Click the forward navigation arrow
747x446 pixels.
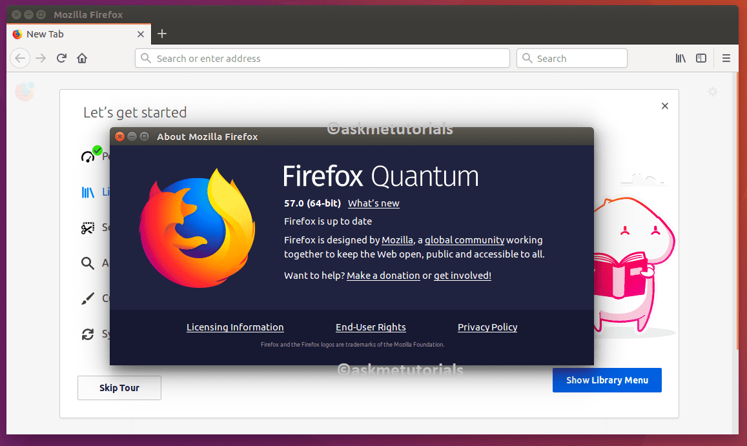click(x=41, y=58)
